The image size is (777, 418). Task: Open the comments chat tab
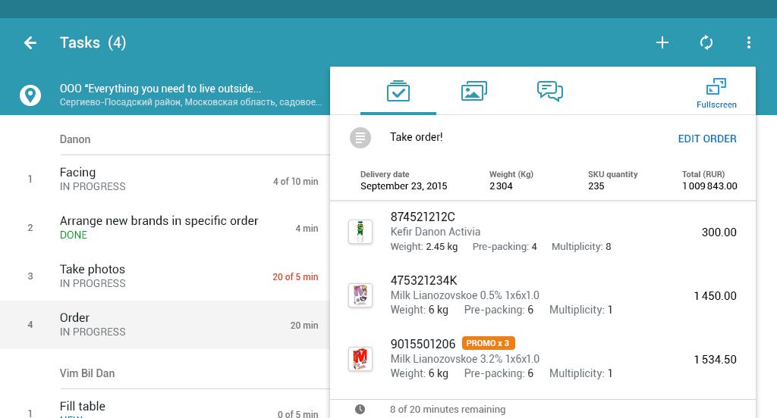(549, 91)
